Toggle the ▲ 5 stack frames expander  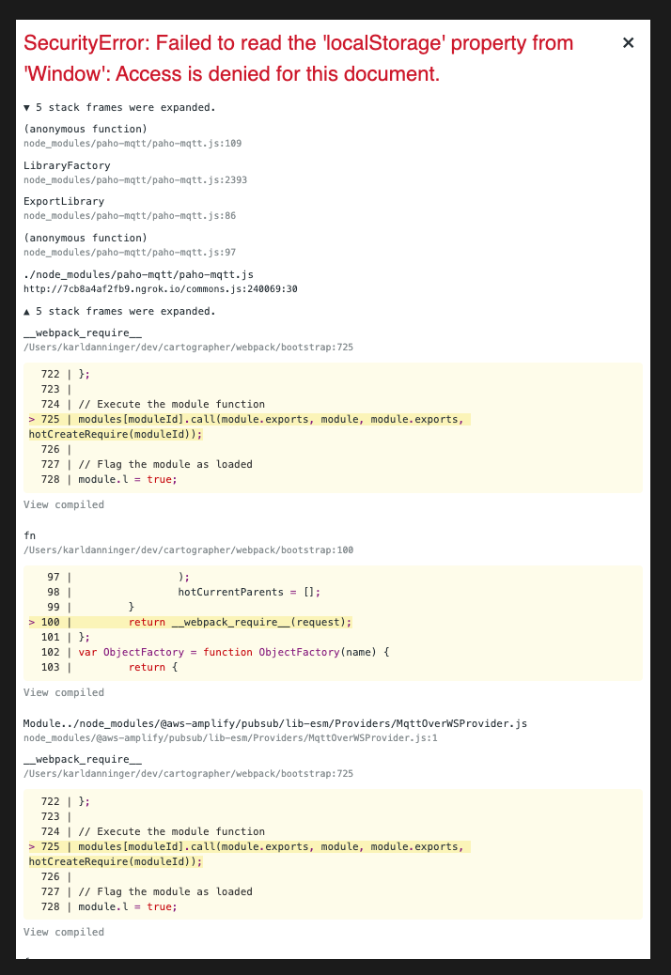click(119, 312)
